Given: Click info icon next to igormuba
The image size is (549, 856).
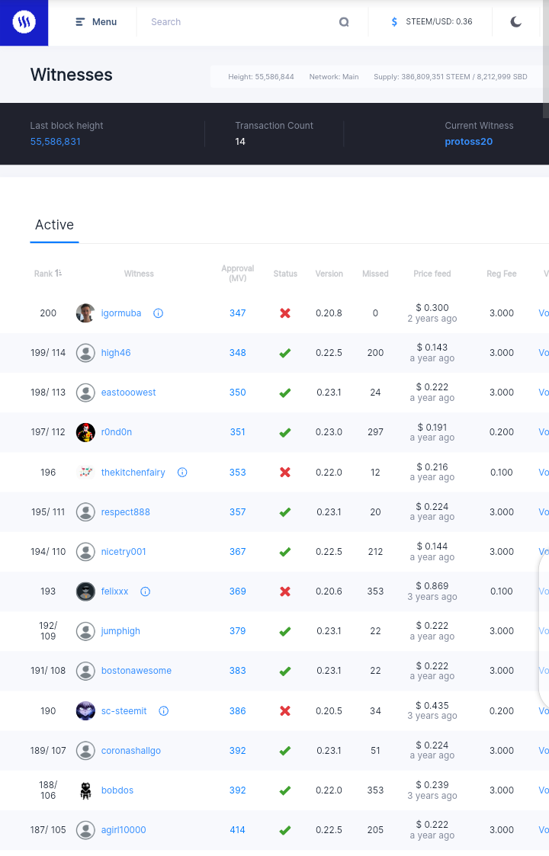Looking at the screenshot, I should tap(159, 313).
